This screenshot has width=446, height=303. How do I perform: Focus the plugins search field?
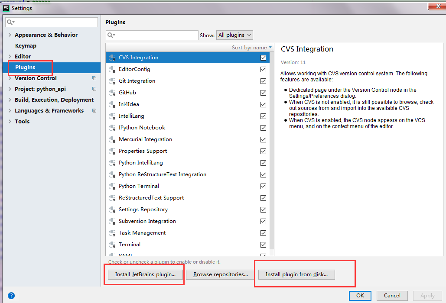tap(152, 35)
